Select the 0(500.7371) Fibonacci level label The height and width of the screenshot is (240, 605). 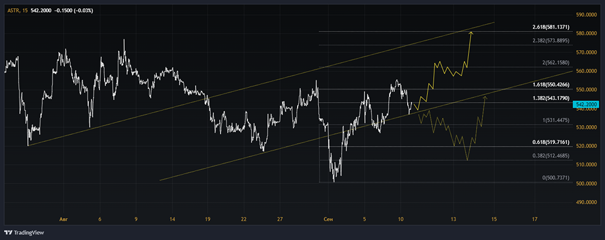pos(555,178)
